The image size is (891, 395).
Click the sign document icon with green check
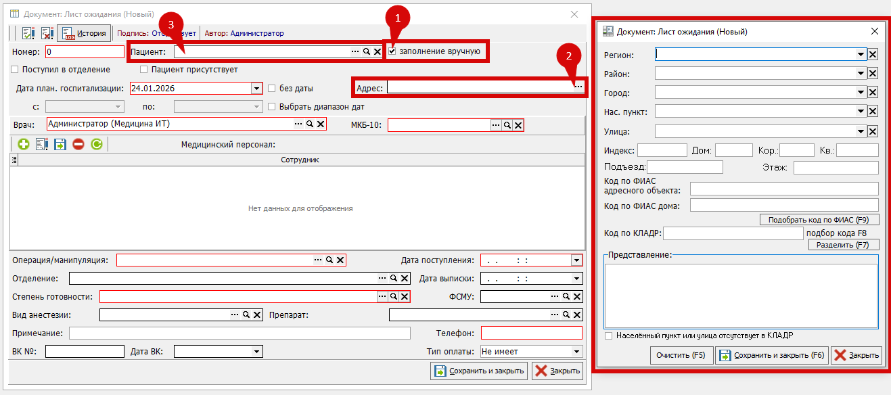click(28, 33)
